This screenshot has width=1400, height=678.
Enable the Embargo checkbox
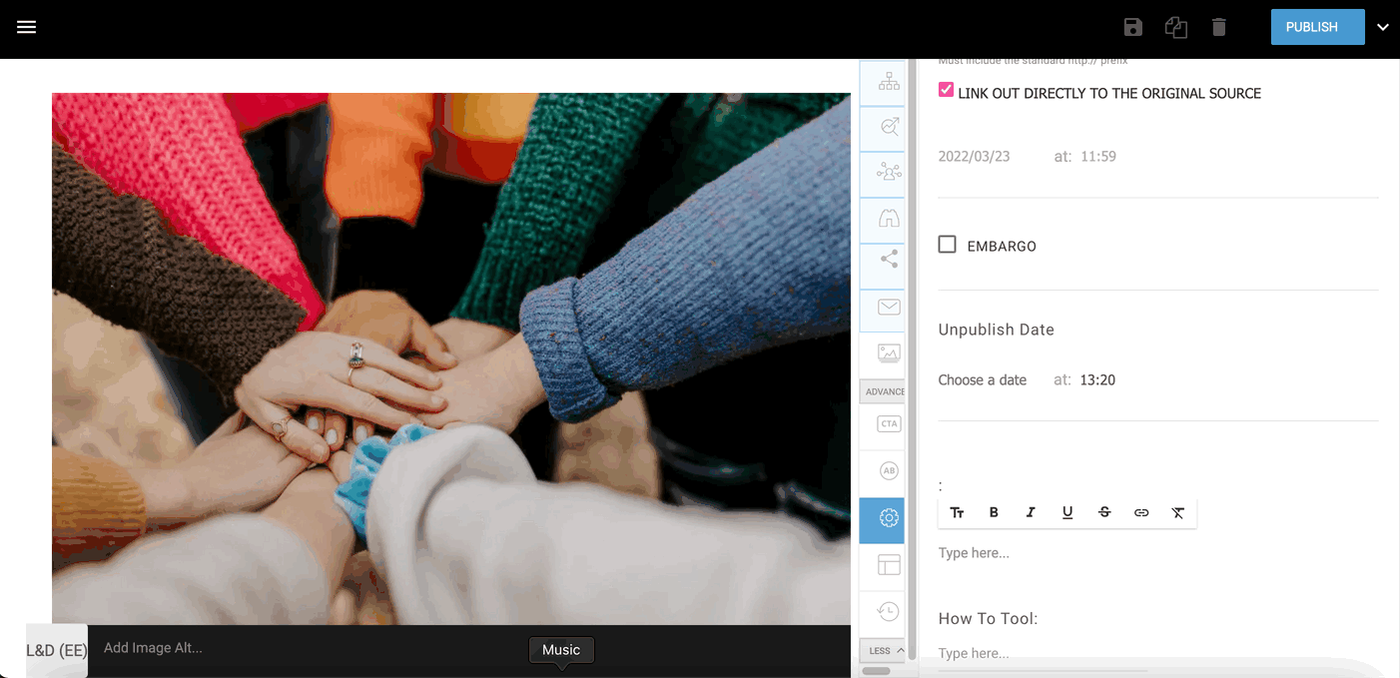pos(948,245)
